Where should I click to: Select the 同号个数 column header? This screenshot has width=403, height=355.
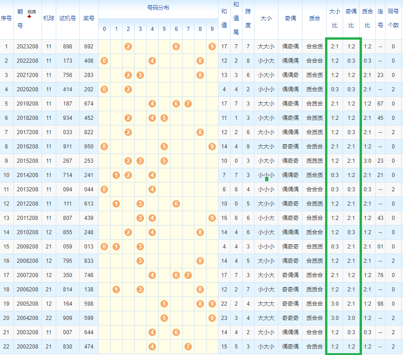pos(393,18)
